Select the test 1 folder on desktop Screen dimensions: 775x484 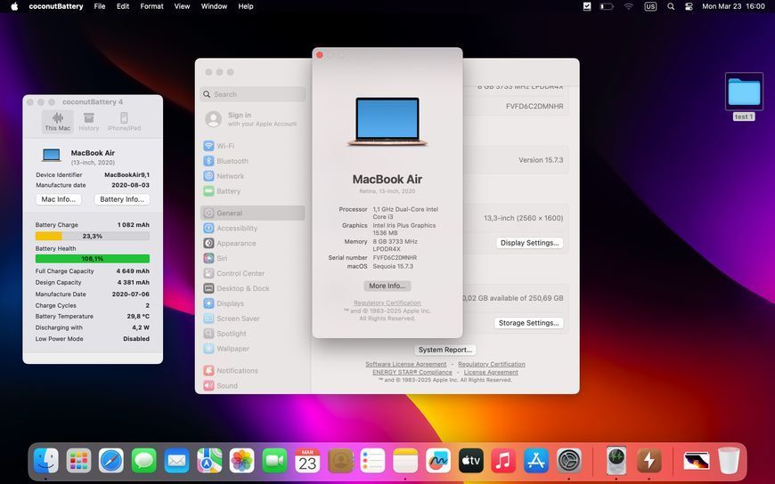(744, 96)
